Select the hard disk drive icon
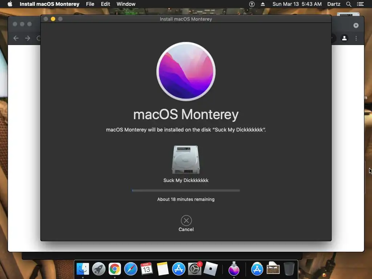 (x=186, y=160)
